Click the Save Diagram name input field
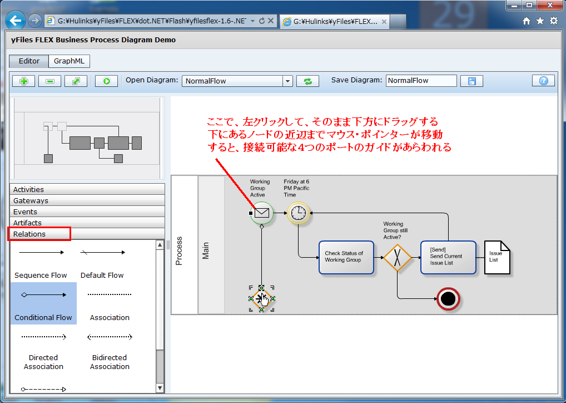The height and width of the screenshot is (403, 566). click(421, 81)
